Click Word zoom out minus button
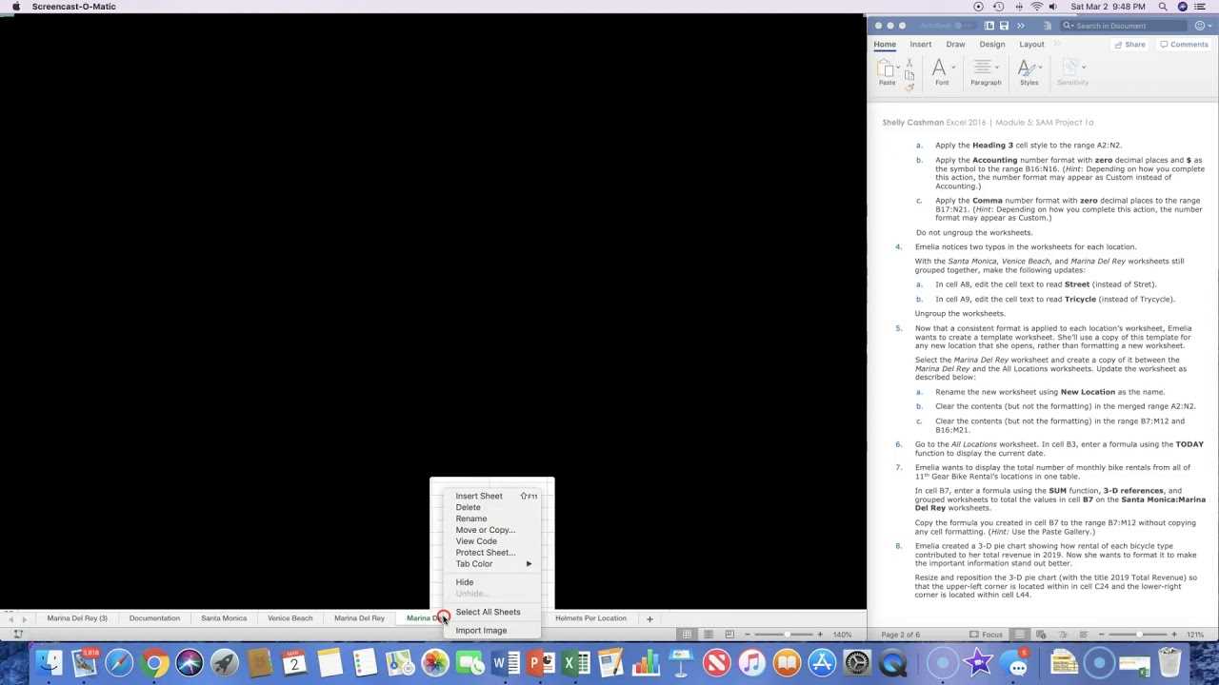The width and height of the screenshot is (1219, 685). pos(1102,635)
